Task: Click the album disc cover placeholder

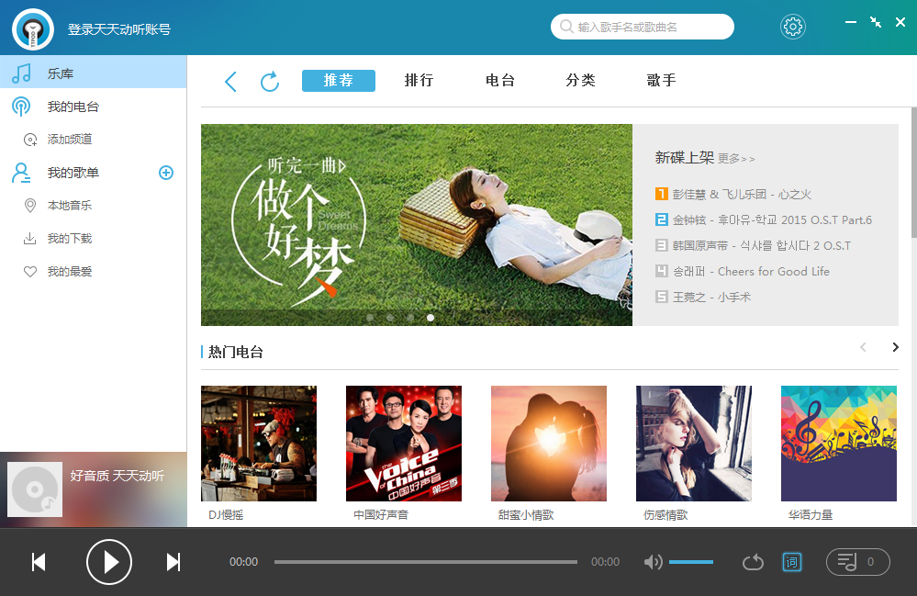Action: point(35,489)
